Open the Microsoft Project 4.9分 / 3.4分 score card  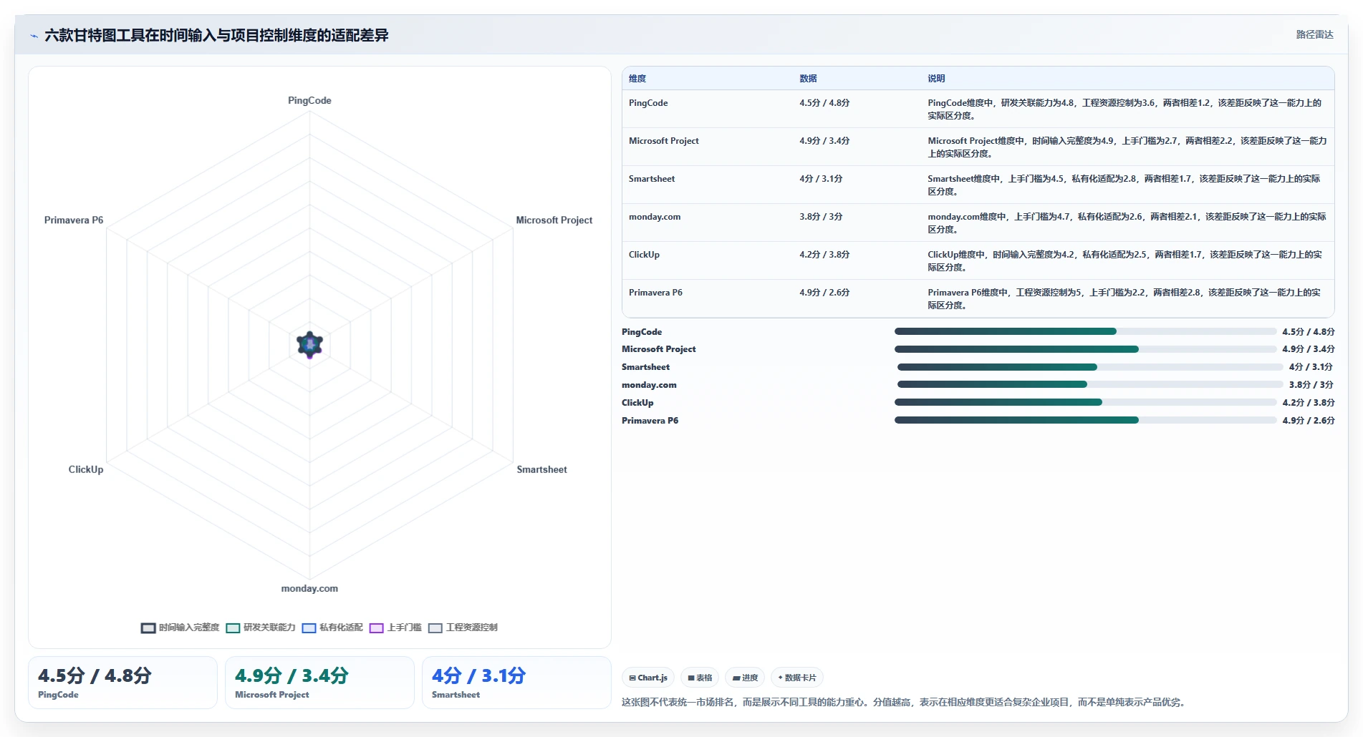[319, 683]
